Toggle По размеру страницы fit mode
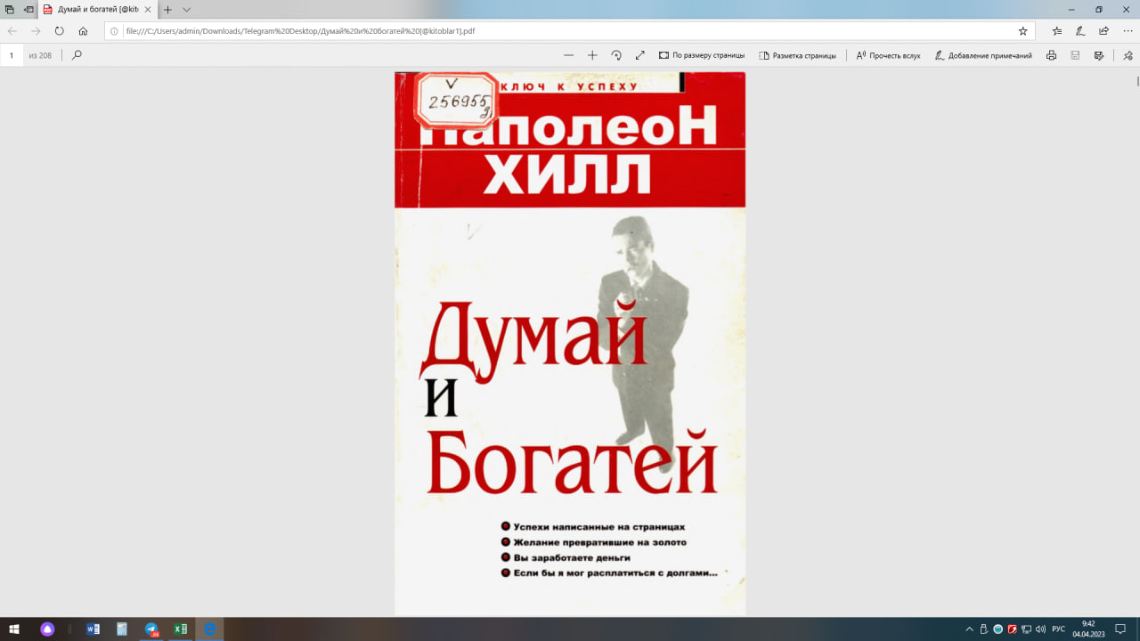The width and height of the screenshot is (1140, 641). point(703,54)
